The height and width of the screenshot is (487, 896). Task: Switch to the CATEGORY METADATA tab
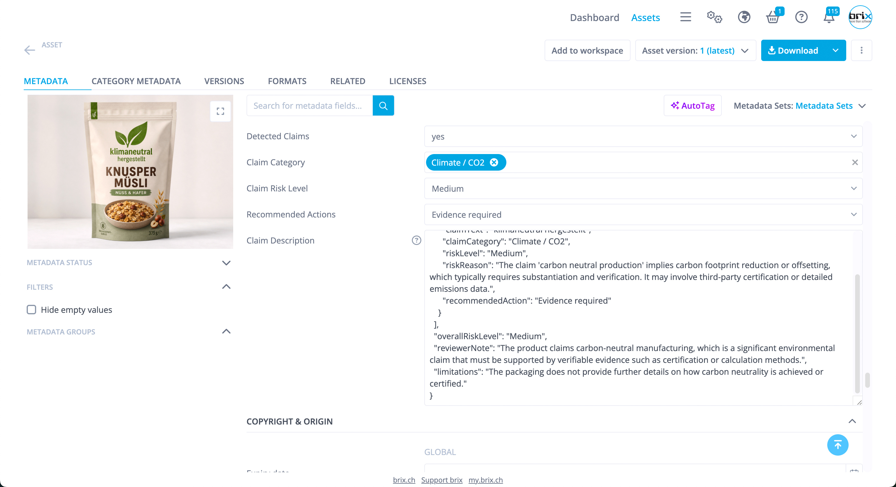pos(136,81)
